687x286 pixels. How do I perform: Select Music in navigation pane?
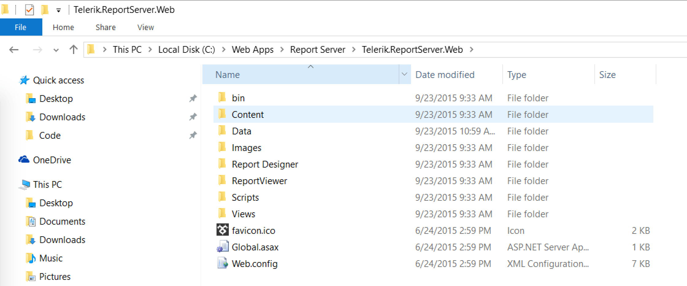click(51, 258)
